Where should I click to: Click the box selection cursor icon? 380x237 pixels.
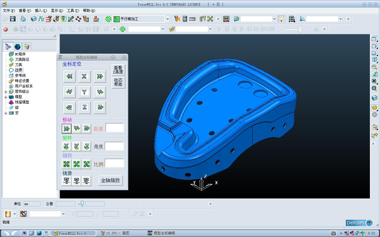[375, 127]
